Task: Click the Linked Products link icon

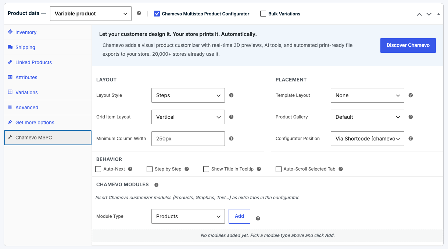Action: point(10,62)
